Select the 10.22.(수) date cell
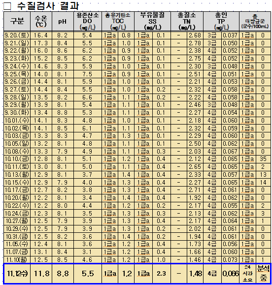The height and width of the screenshot is (285, 272). point(17,206)
